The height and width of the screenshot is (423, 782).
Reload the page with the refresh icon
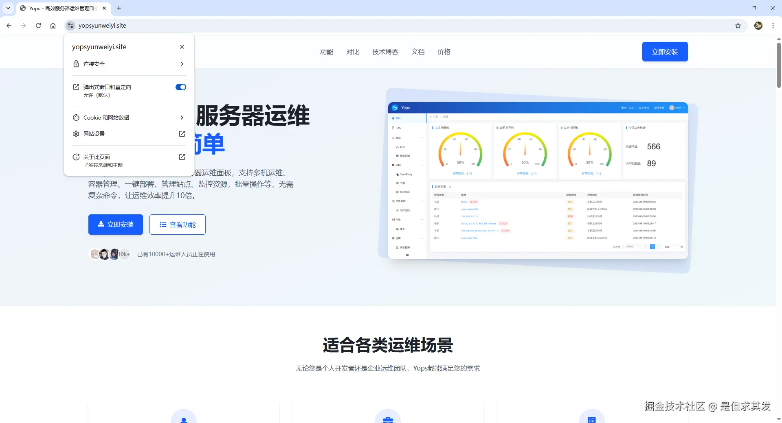[x=38, y=25]
